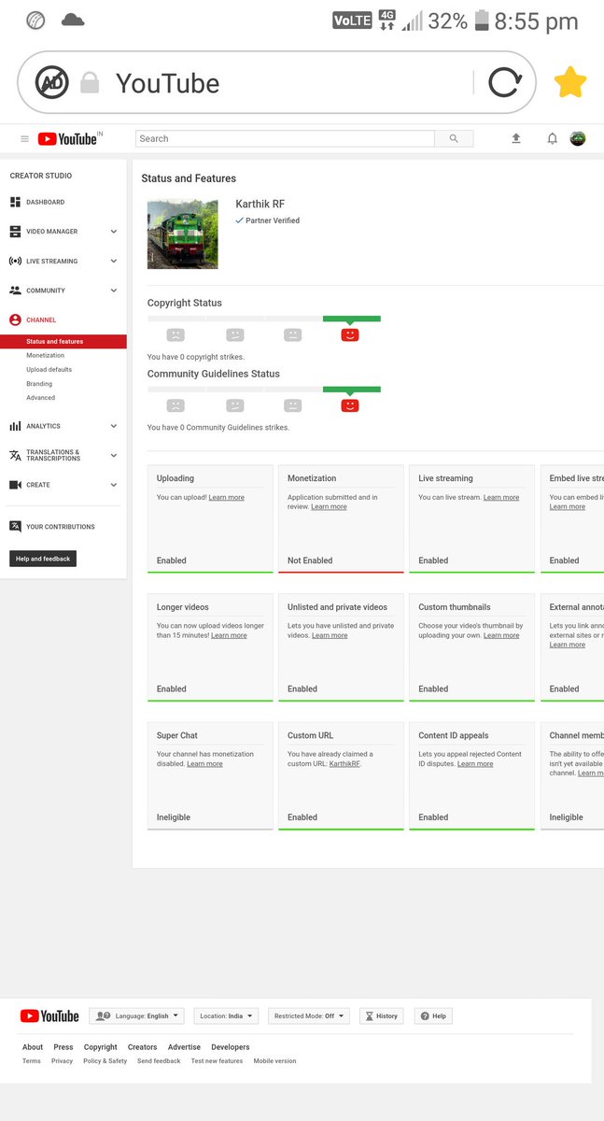Open Upload defaults in sidebar
604x1121 pixels.
coord(49,369)
